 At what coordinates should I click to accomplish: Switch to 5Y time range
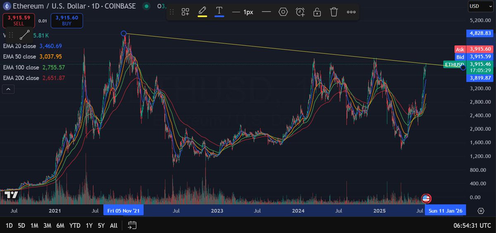(x=101, y=226)
